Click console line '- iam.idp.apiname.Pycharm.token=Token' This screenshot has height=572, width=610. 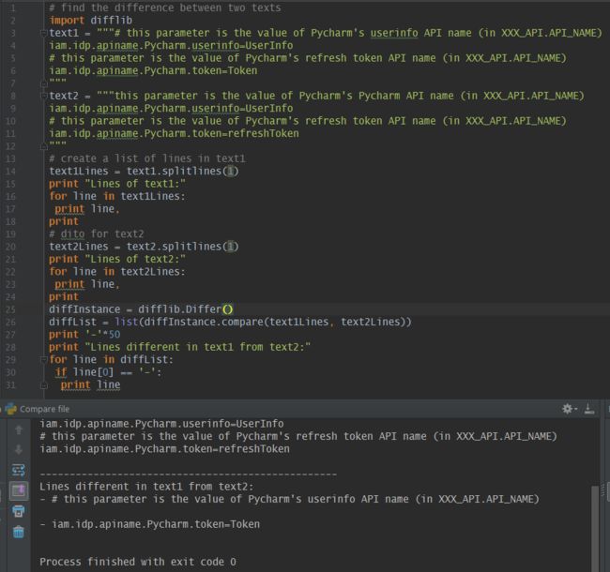150,524
